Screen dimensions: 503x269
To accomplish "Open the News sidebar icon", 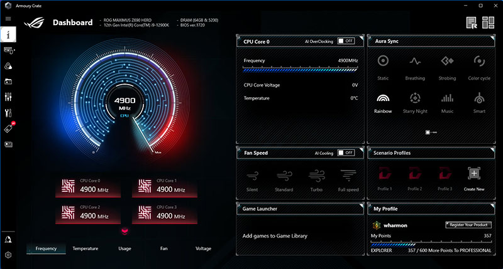I will tap(8, 144).
